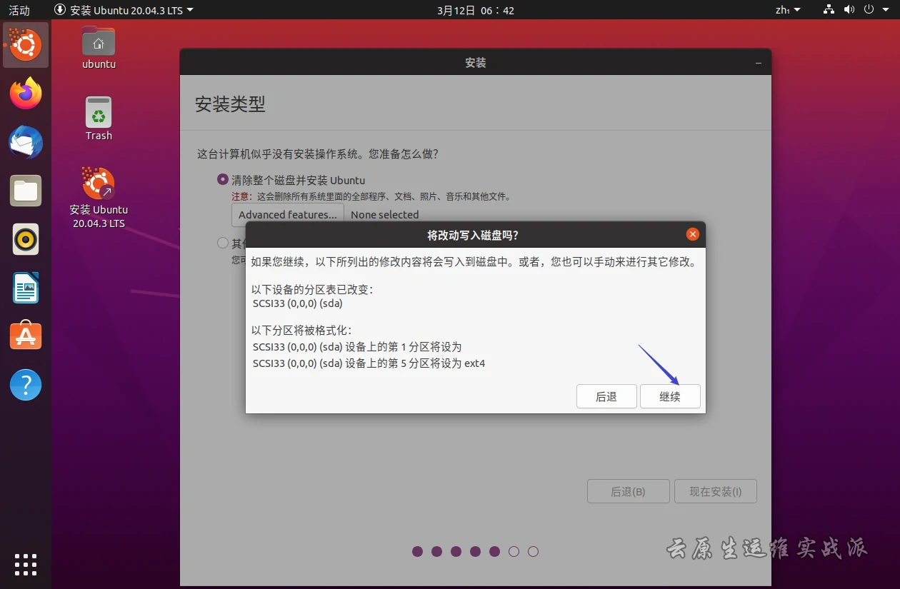Launch Rhythmbox music player
This screenshot has height=589, width=900.
pyautogui.click(x=26, y=239)
